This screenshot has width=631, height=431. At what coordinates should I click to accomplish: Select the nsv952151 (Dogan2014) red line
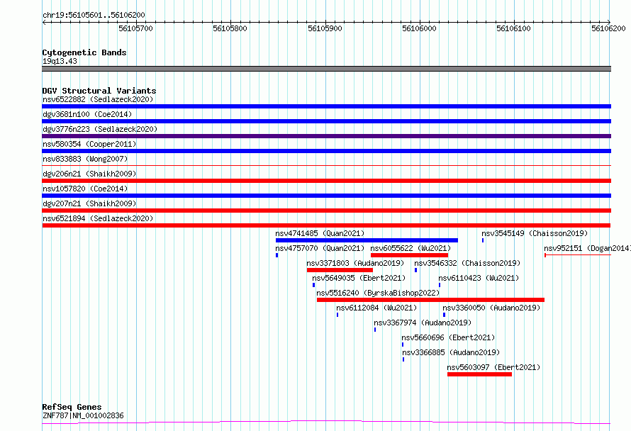[578, 255]
